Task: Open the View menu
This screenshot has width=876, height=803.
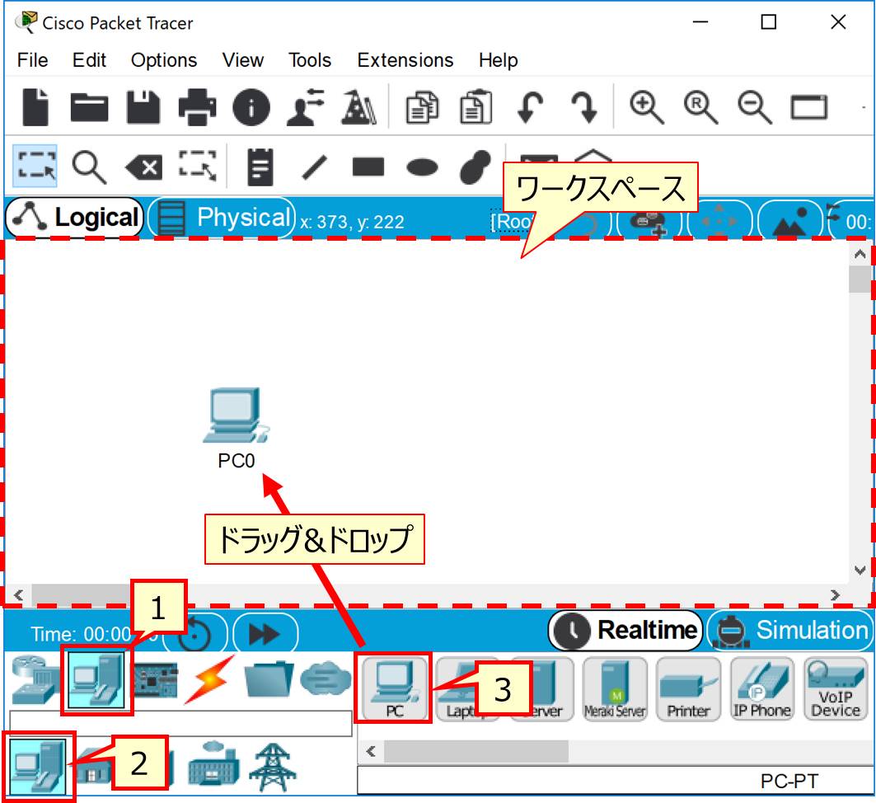Action: coord(242,60)
